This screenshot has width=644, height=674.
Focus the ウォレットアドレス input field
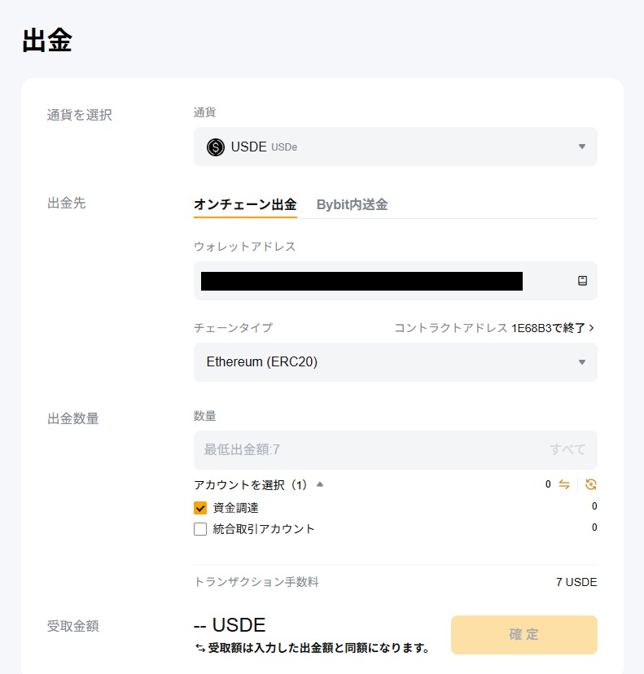click(x=383, y=281)
